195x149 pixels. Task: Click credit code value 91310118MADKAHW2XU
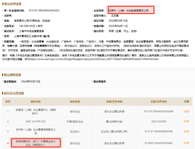(x=44, y=10)
